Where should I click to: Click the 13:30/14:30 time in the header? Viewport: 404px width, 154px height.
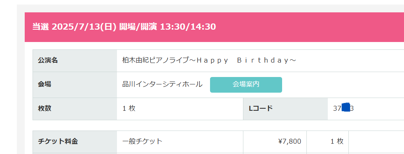click(x=188, y=26)
